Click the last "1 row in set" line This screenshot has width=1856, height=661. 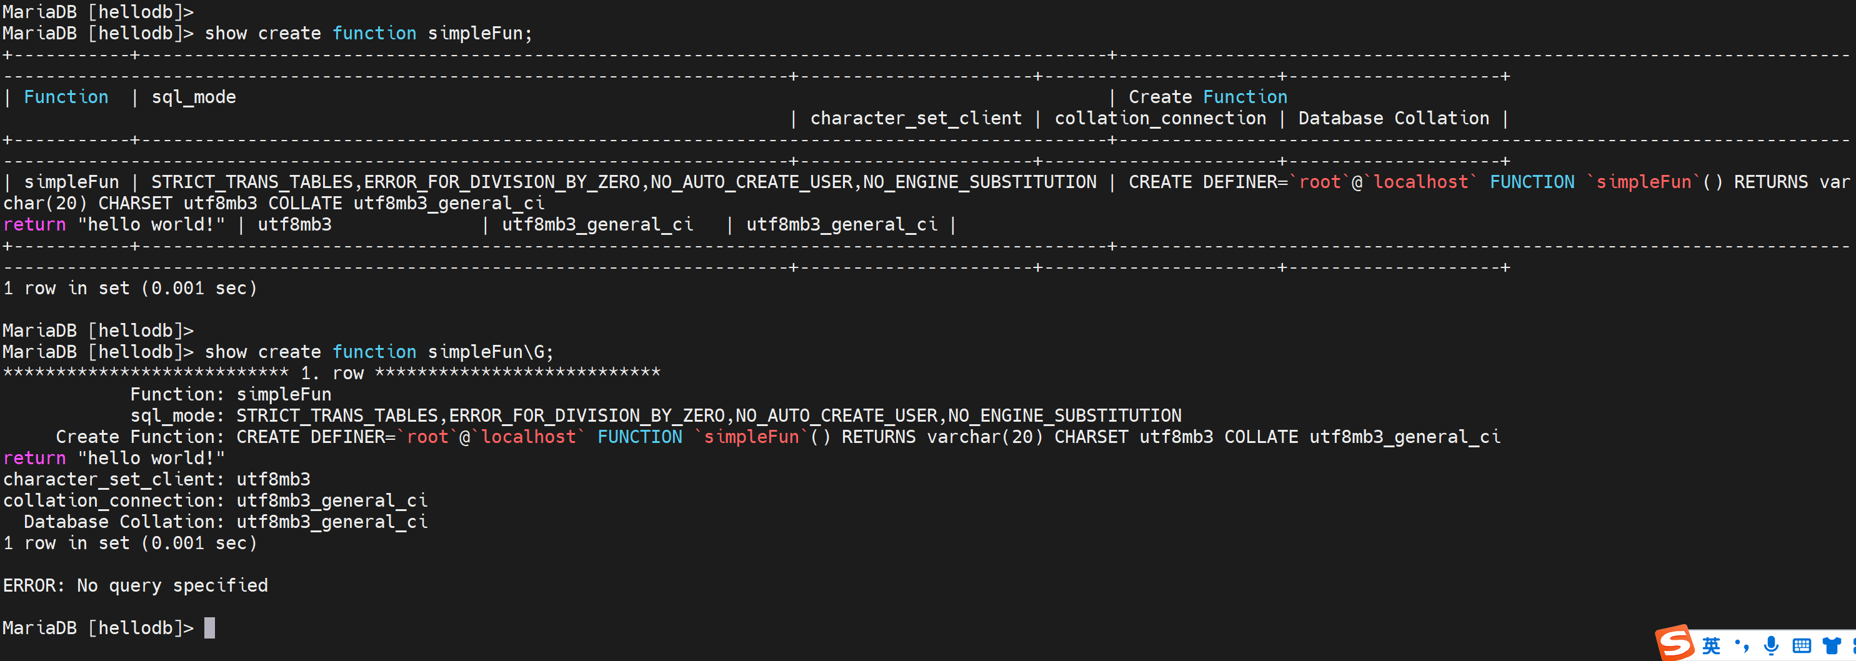130,543
